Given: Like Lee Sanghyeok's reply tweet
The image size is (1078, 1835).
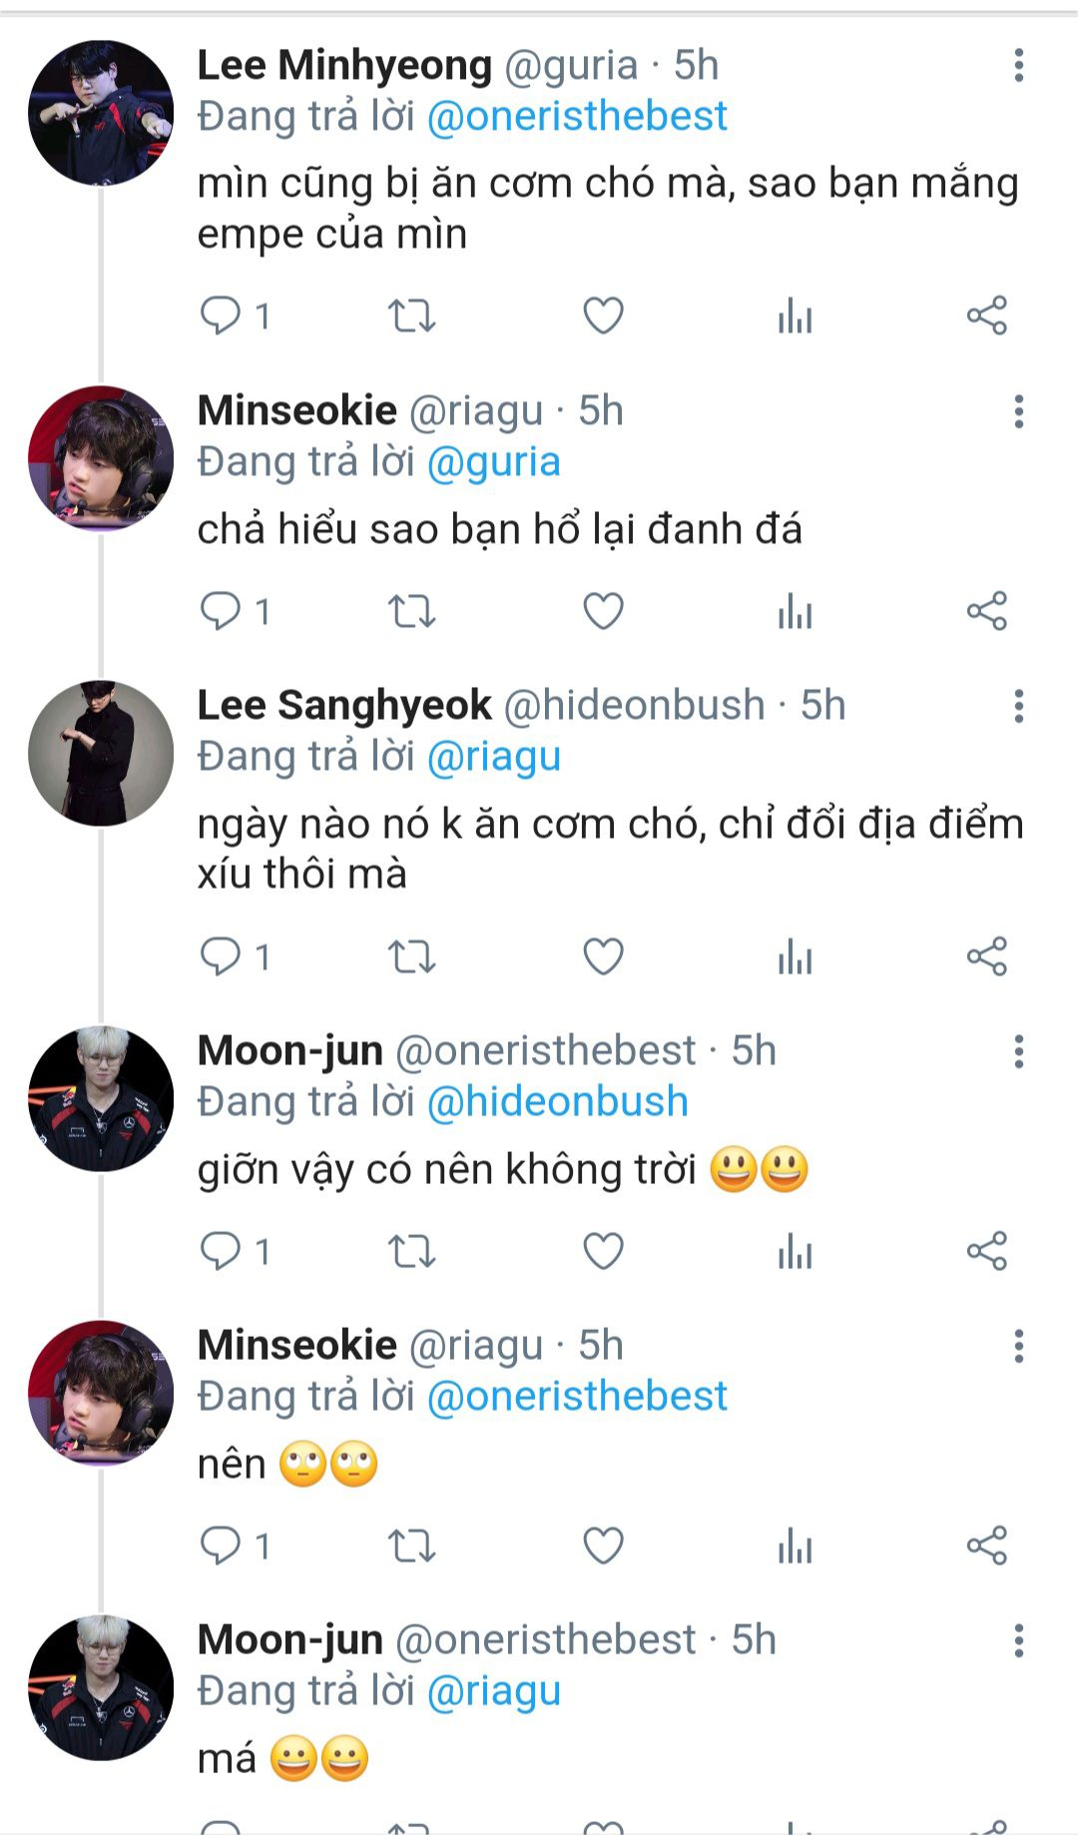Looking at the screenshot, I should [603, 956].
